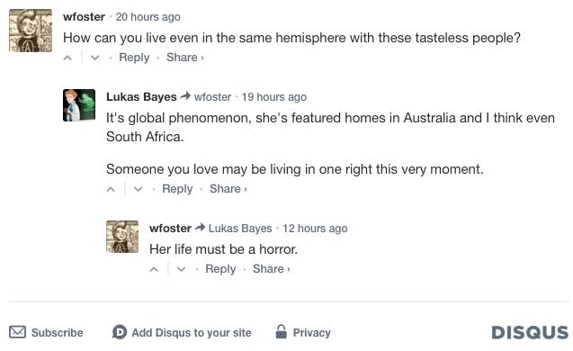The height and width of the screenshot is (351, 573).
Task: Upvote Lukas Bayes' comment
Action: [x=111, y=189]
